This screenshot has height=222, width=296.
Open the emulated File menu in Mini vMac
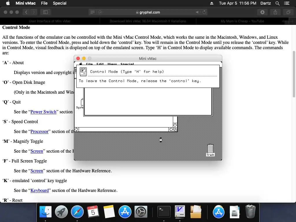pos(89,64)
